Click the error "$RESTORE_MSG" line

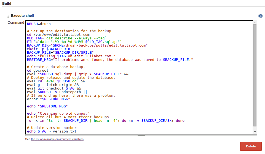point(48,99)
